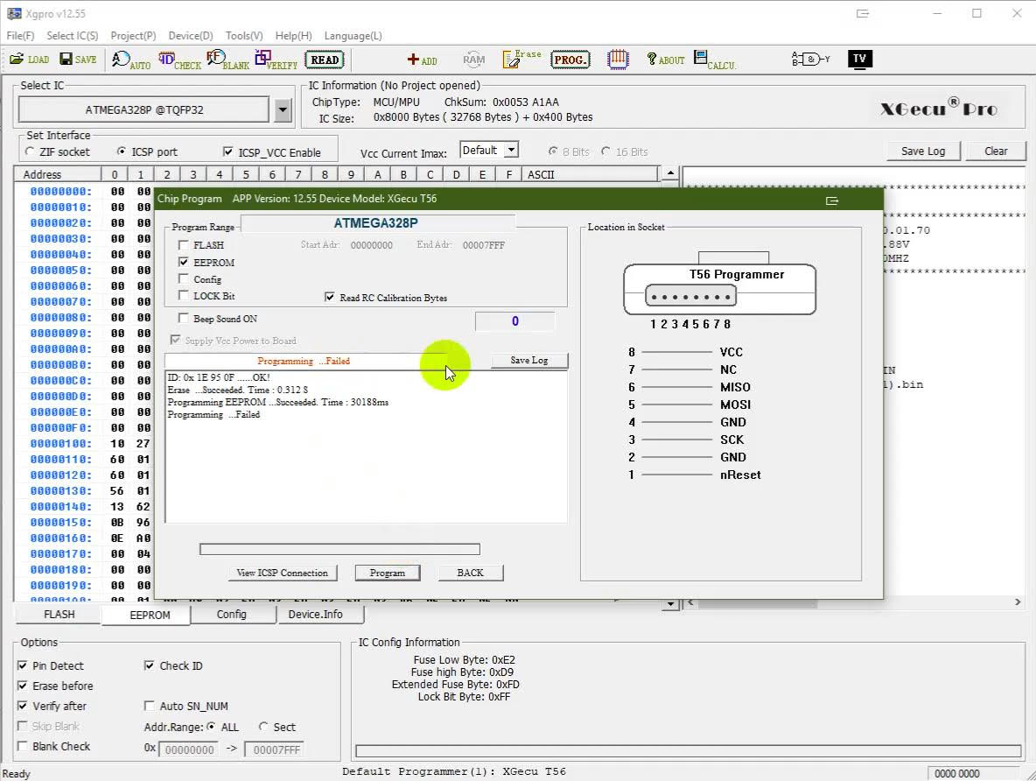Open the Select IC dropdown arrow

282,110
